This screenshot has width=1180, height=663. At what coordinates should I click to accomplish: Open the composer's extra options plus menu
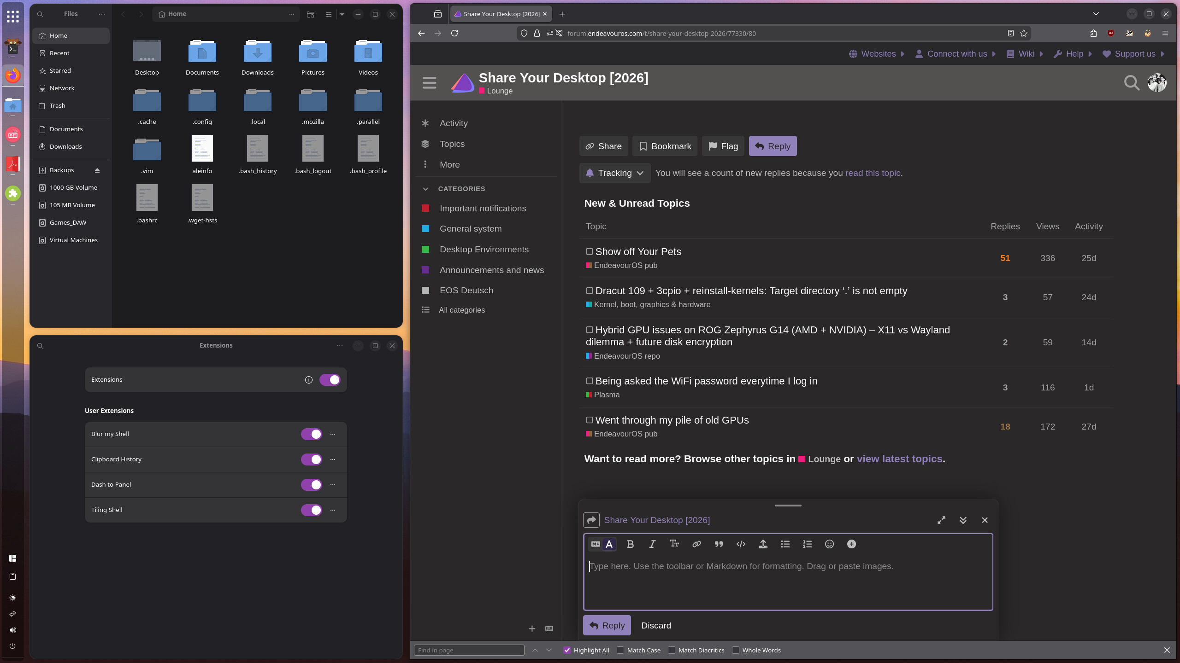click(851, 544)
